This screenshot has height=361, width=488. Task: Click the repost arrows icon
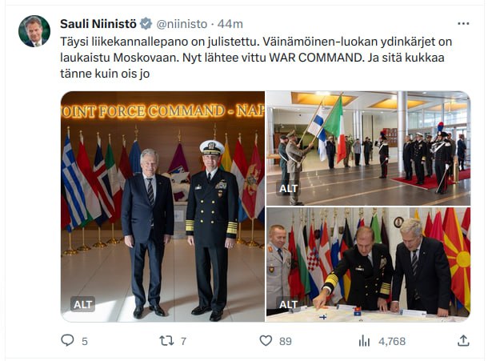(166, 341)
